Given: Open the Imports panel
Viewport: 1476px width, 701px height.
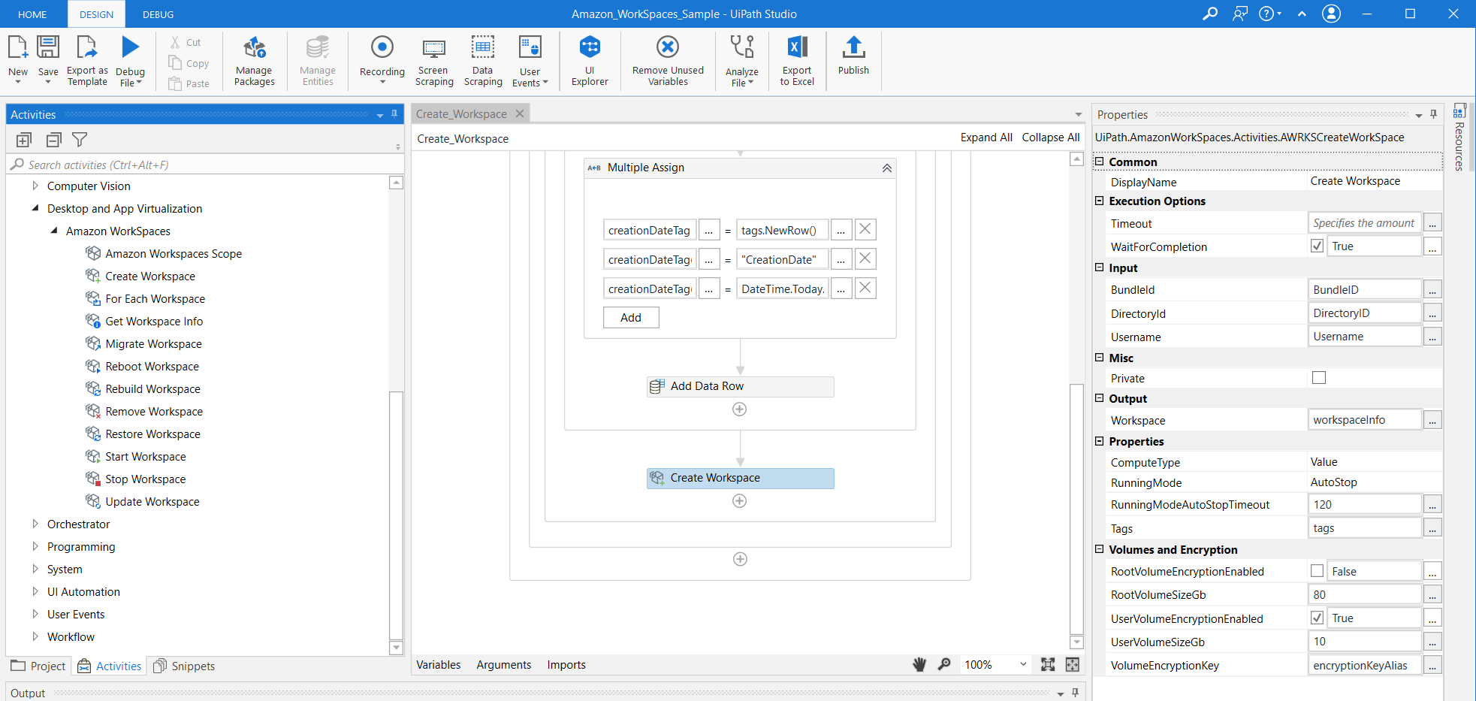Looking at the screenshot, I should (566, 664).
